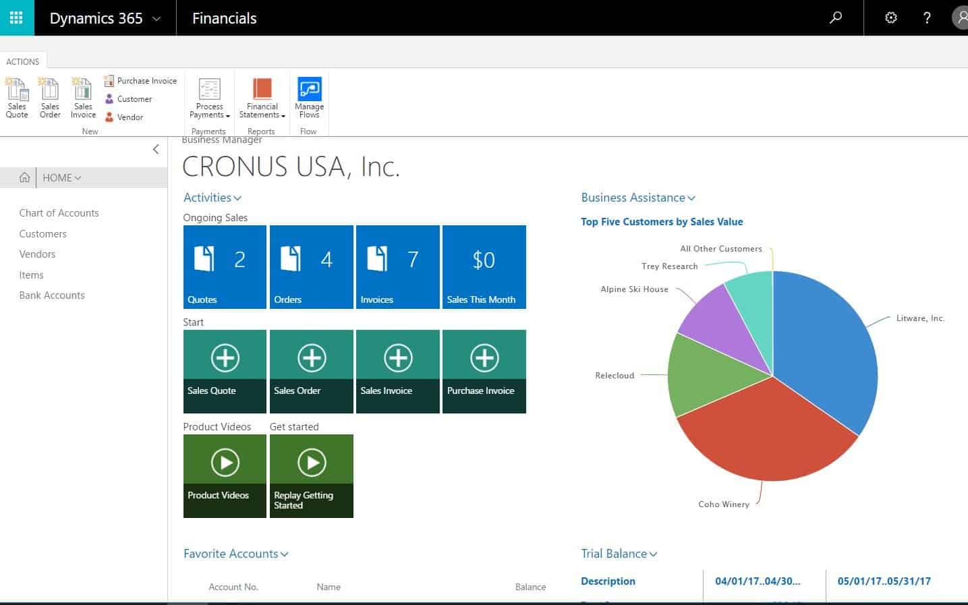Click Trial Balance Description column header

608,581
